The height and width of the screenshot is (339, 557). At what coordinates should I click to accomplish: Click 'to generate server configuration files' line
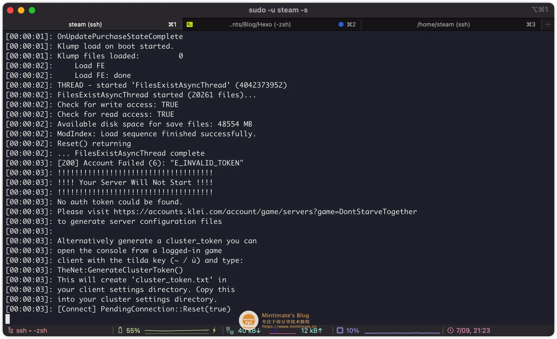(140, 221)
